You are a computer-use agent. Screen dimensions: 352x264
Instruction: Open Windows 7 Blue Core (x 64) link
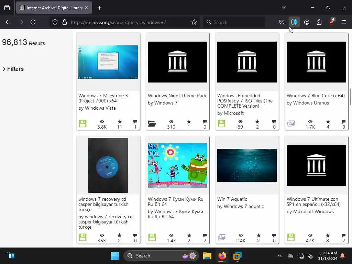[316, 96]
